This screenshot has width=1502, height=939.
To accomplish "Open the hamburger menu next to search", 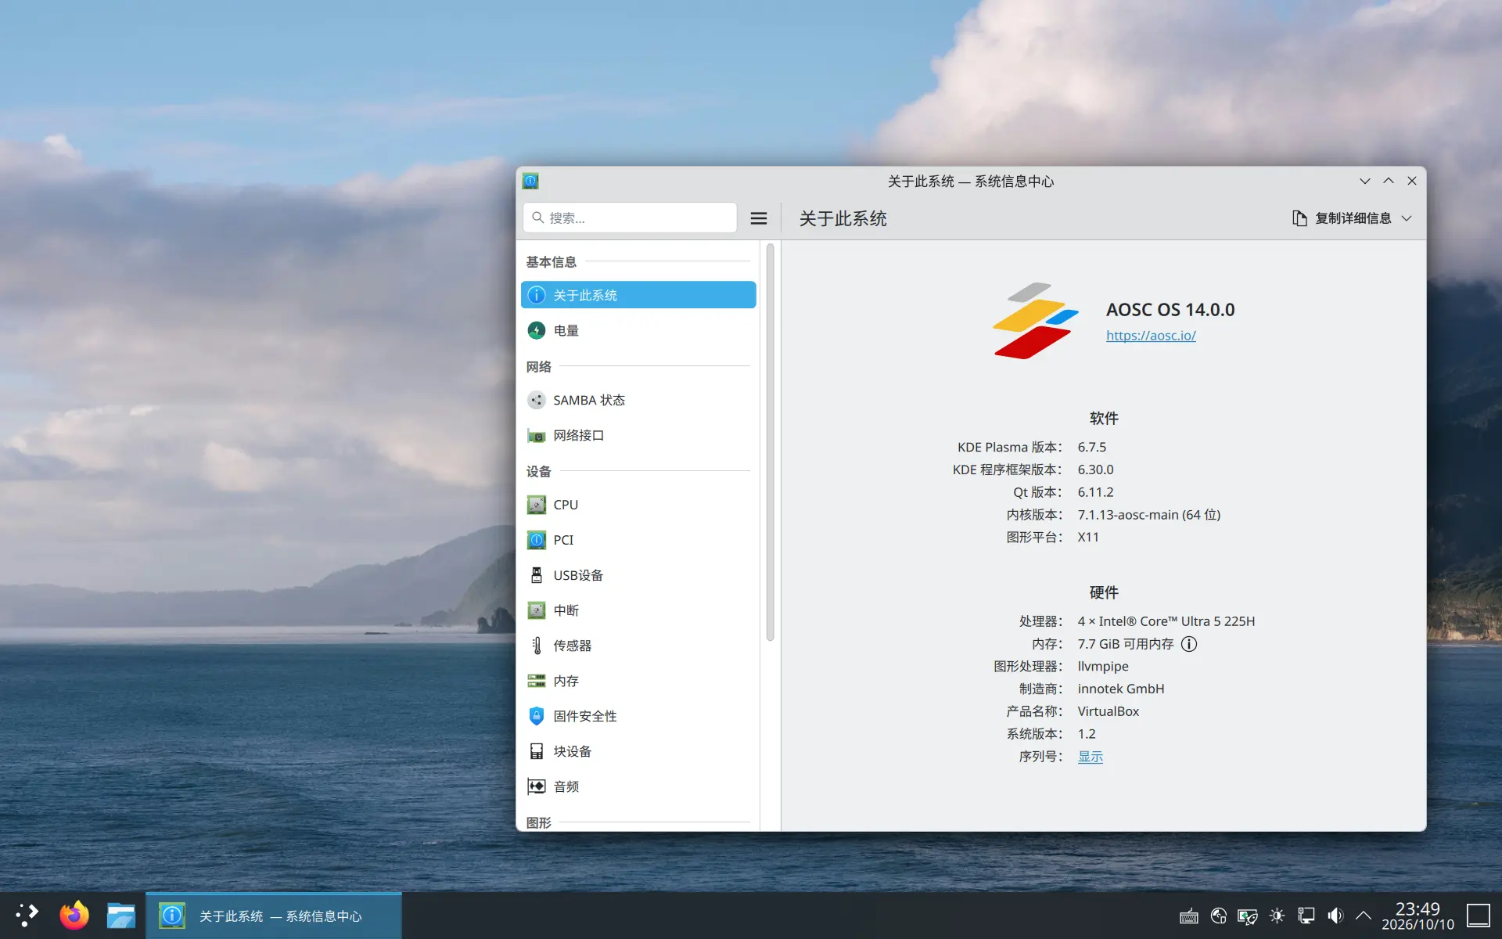I will (758, 218).
